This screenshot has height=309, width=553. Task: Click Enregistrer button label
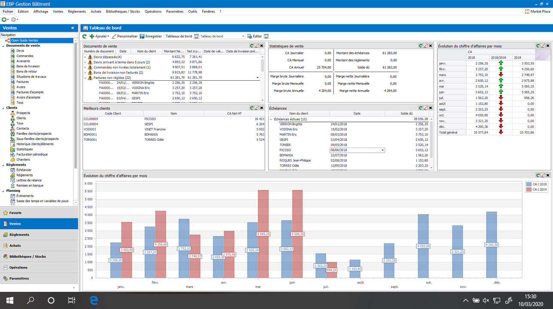[x=153, y=36]
